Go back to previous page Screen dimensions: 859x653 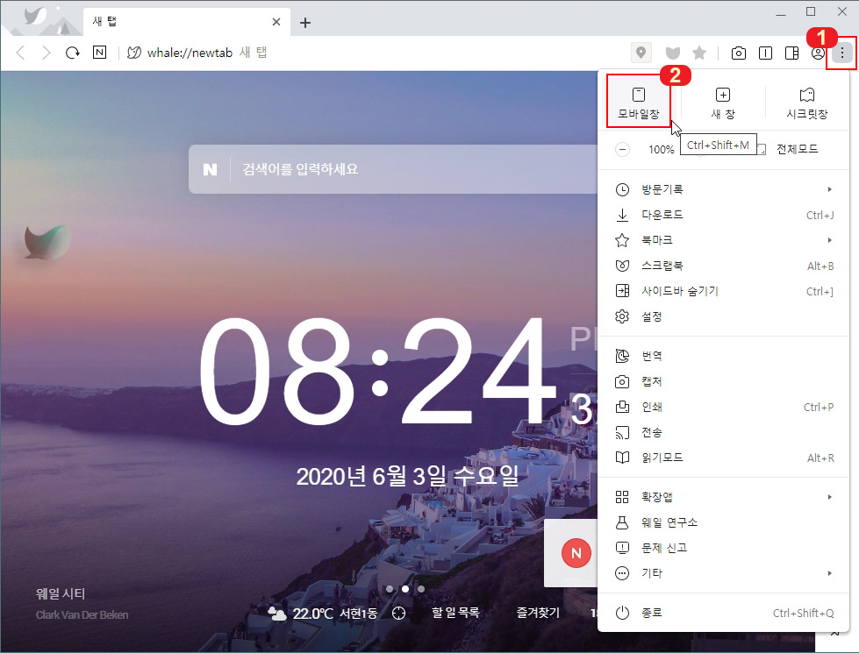(x=21, y=53)
